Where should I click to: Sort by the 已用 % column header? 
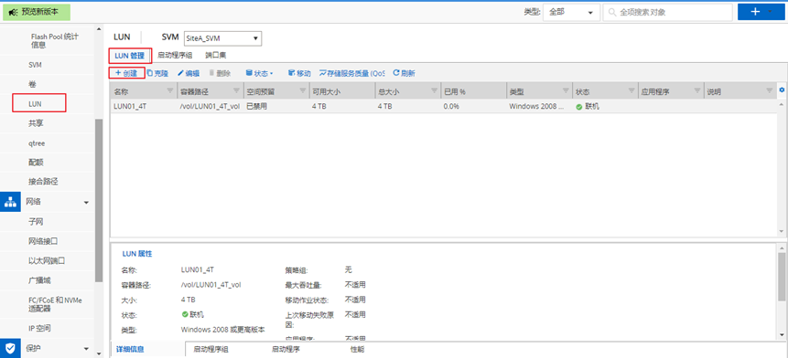click(455, 91)
